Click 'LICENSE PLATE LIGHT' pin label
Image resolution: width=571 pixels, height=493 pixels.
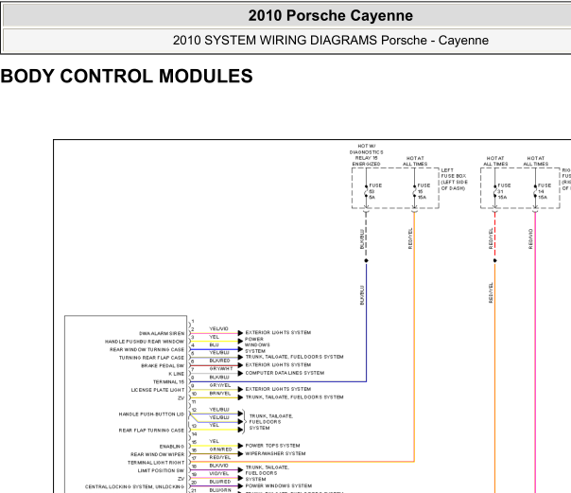[158, 390]
